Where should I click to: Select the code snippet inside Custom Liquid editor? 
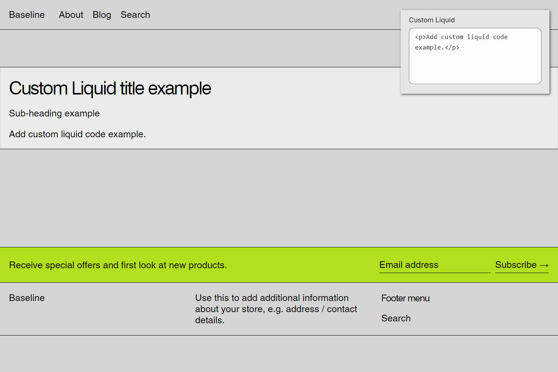click(x=461, y=42)
